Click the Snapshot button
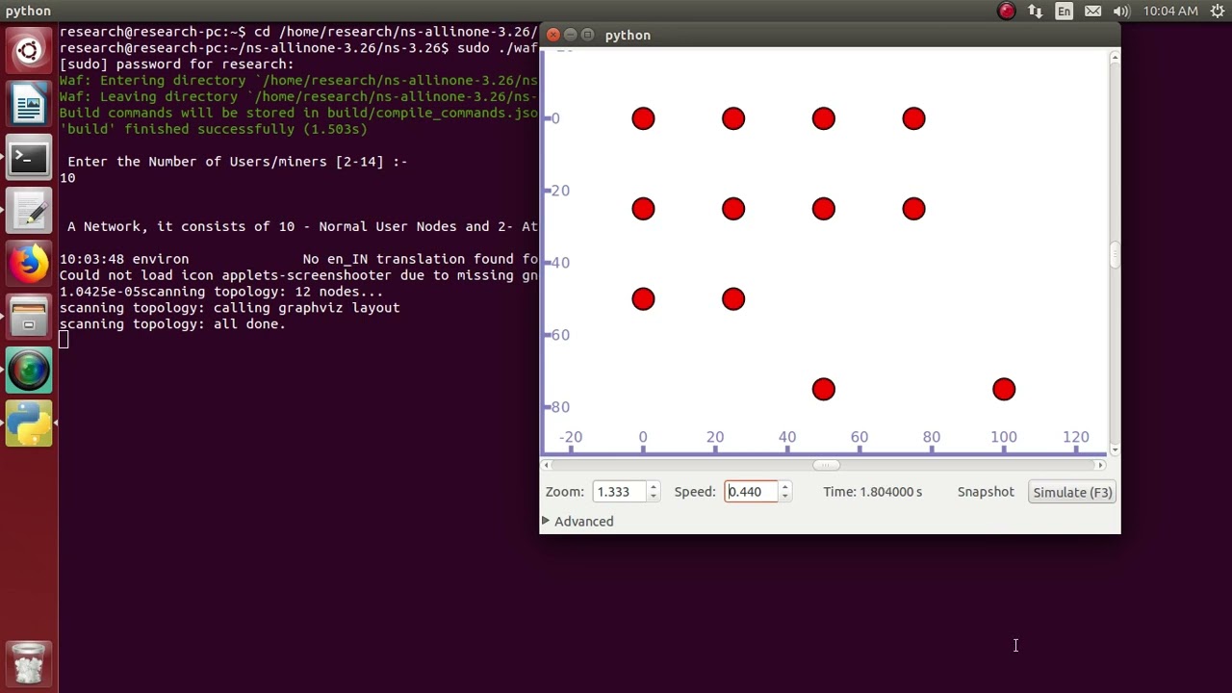This screenshot has height=693, width=1232. (x=986, y=492)
